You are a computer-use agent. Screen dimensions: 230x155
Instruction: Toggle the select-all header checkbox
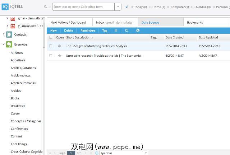pos(51,37)
